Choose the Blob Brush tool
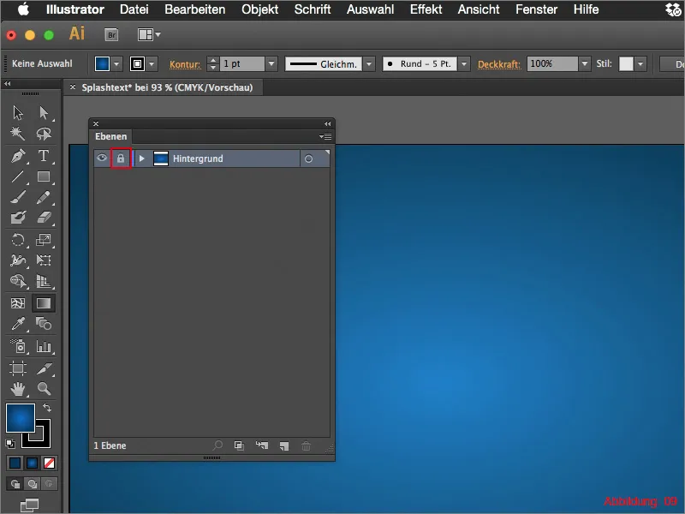 pyautogui.click(x=18, y=218)
